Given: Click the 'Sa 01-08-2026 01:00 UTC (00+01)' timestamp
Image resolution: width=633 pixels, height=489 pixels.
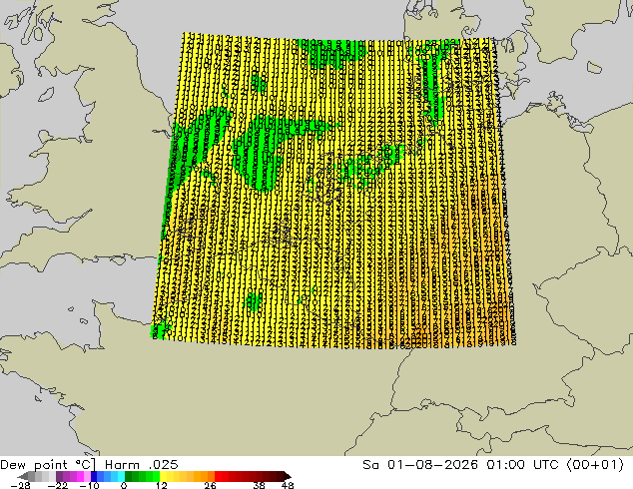Looking at the screenshot, I should 493,465.
